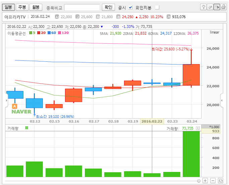229x185 pixels.
Task: Click the 20MA value 21,832
Action: 140,33
